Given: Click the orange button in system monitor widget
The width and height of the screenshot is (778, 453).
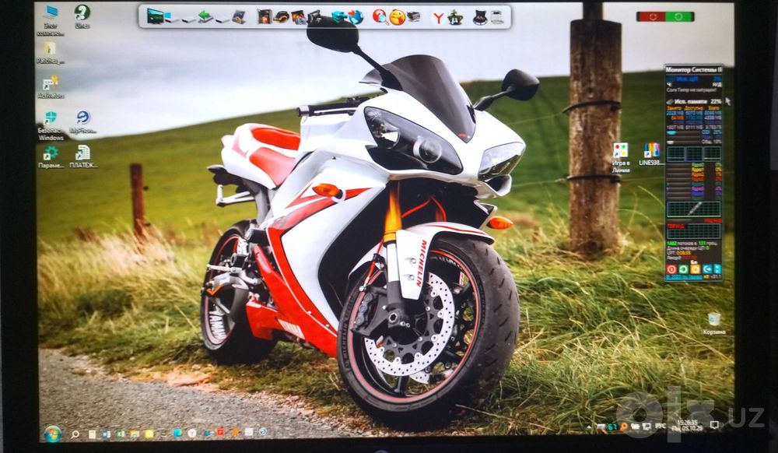Looking at the screenshot, I should point(695,269).
